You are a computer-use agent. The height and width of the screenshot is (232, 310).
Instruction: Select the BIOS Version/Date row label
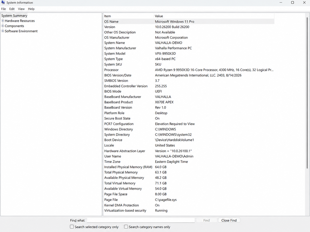pyautogui.click(x=118, y=75)
